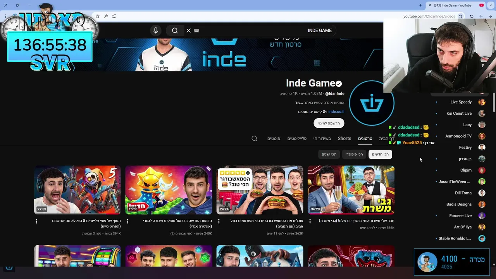The image size is (496, 279).
Task: Open the Chrome three-dot menu
Action: click(x=5, y=16)
